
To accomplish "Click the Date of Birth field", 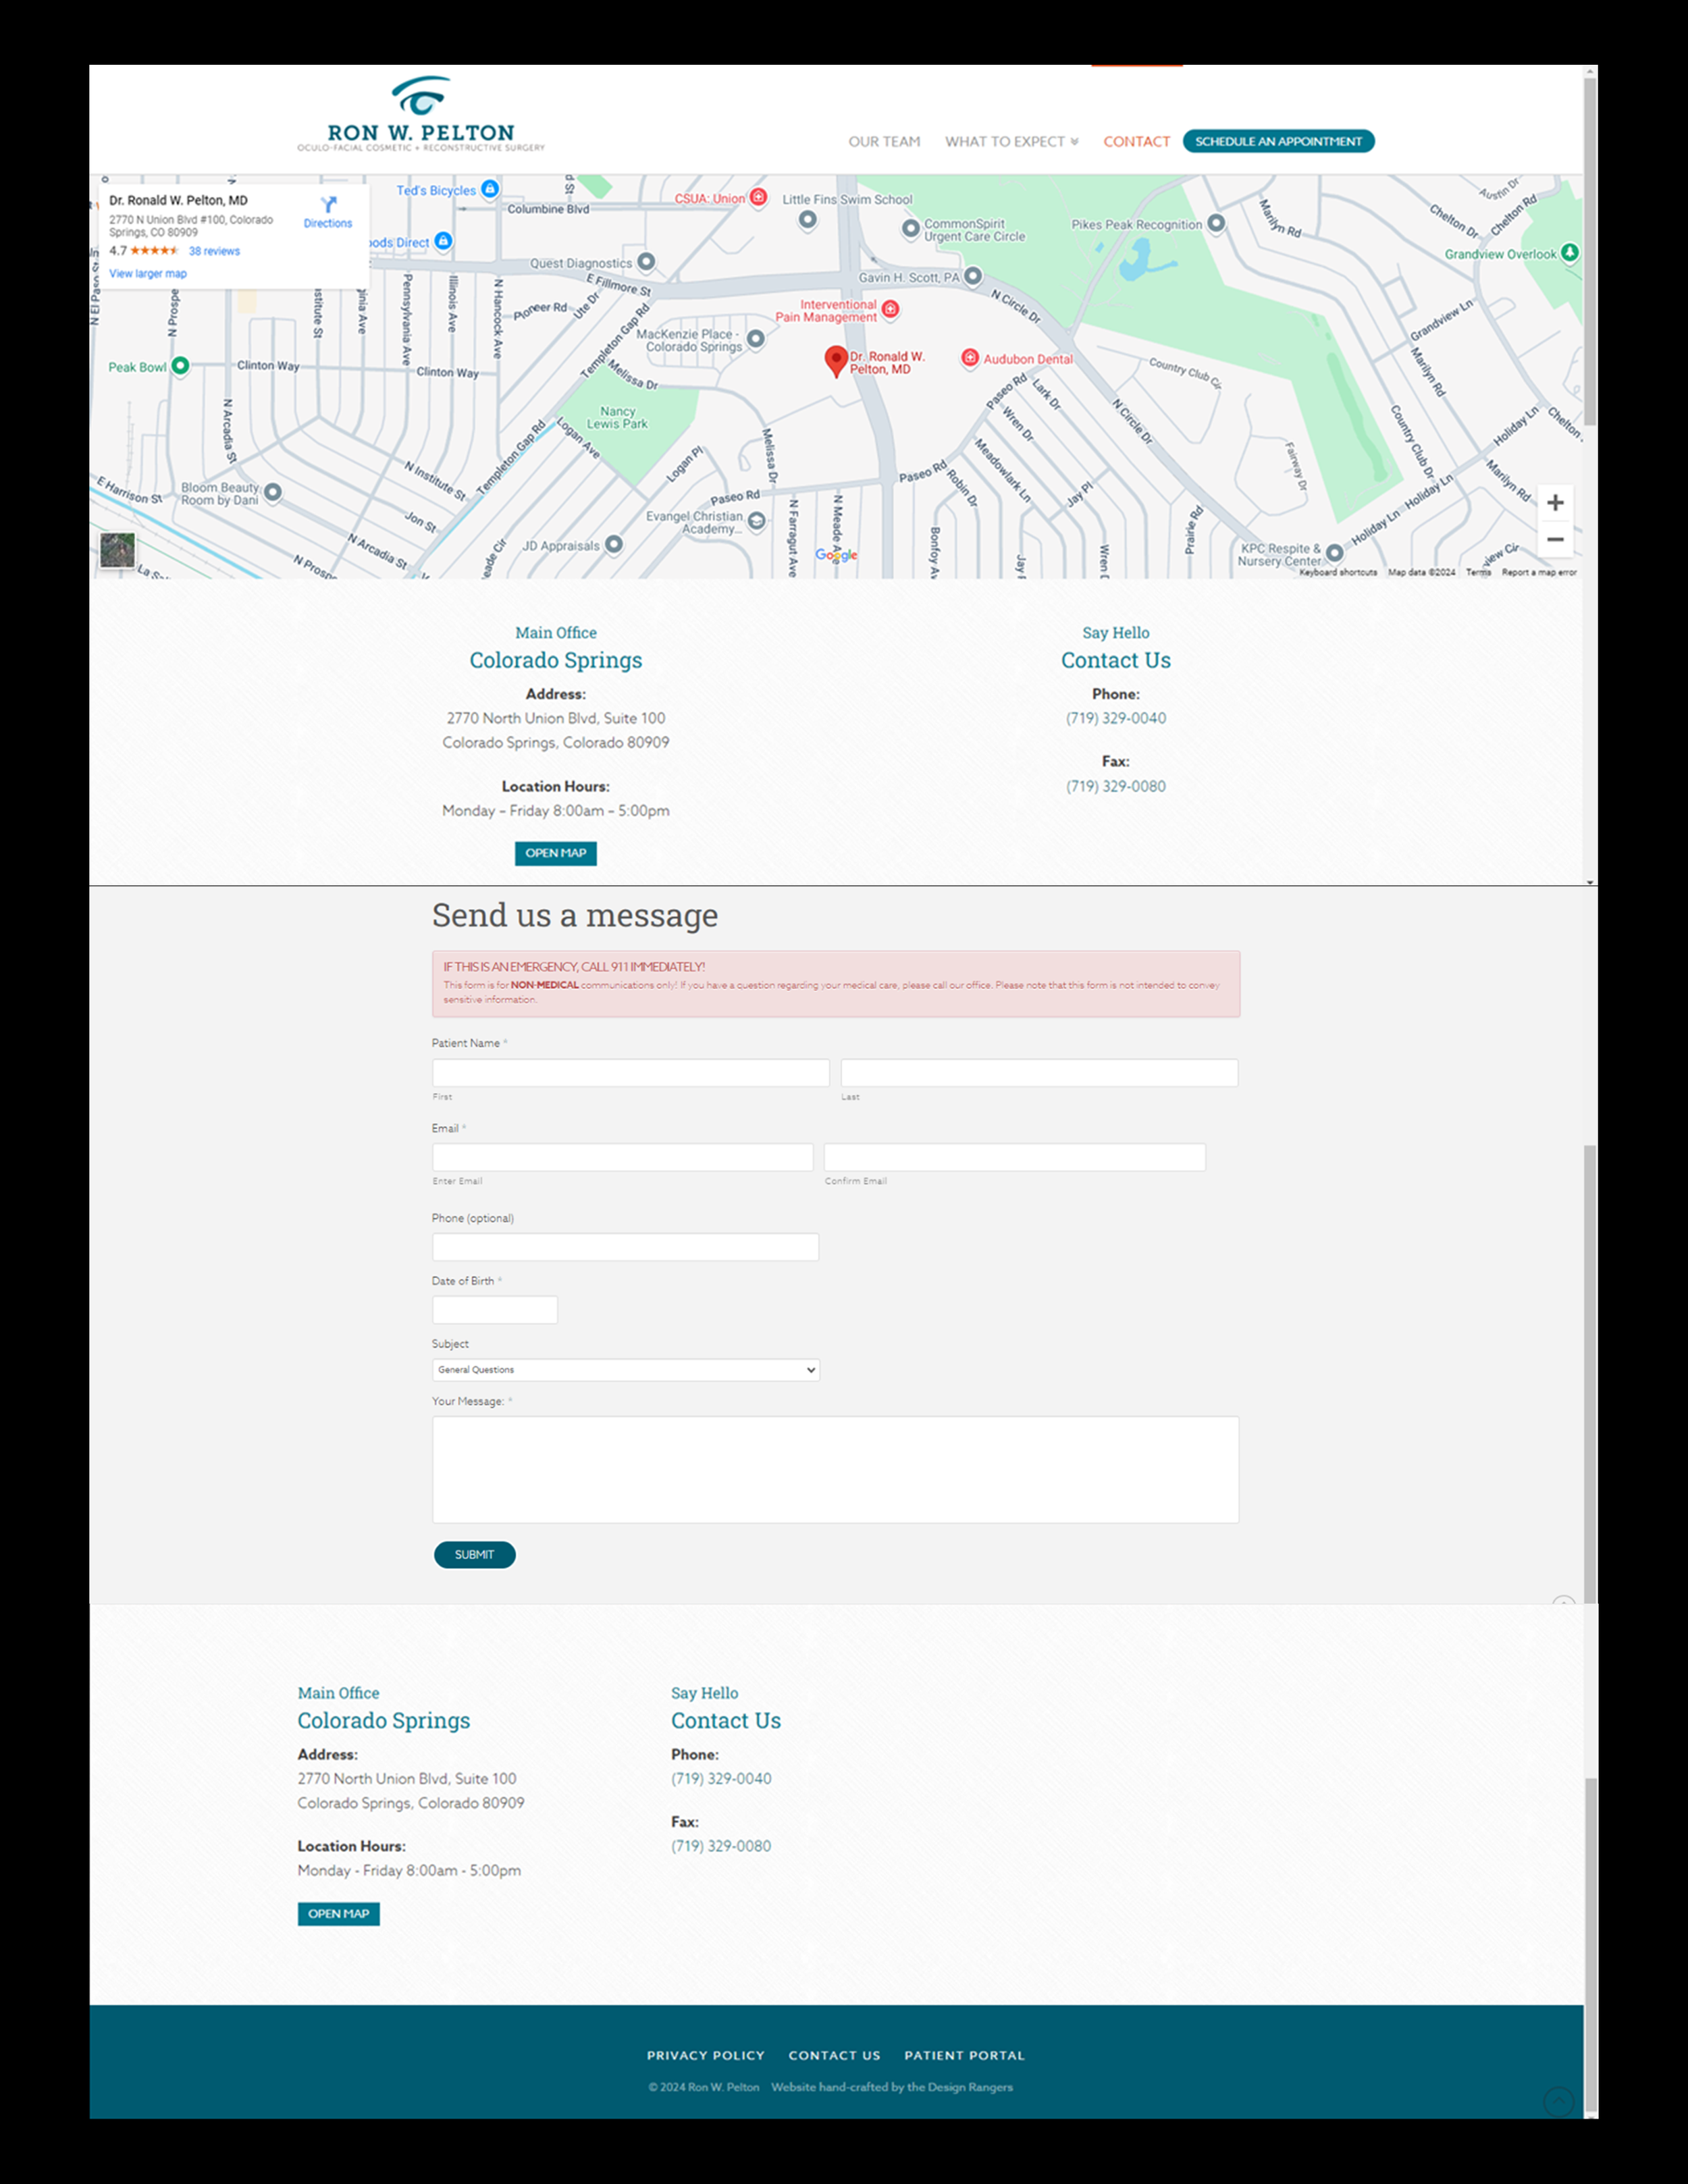I will click(494, 1310).
